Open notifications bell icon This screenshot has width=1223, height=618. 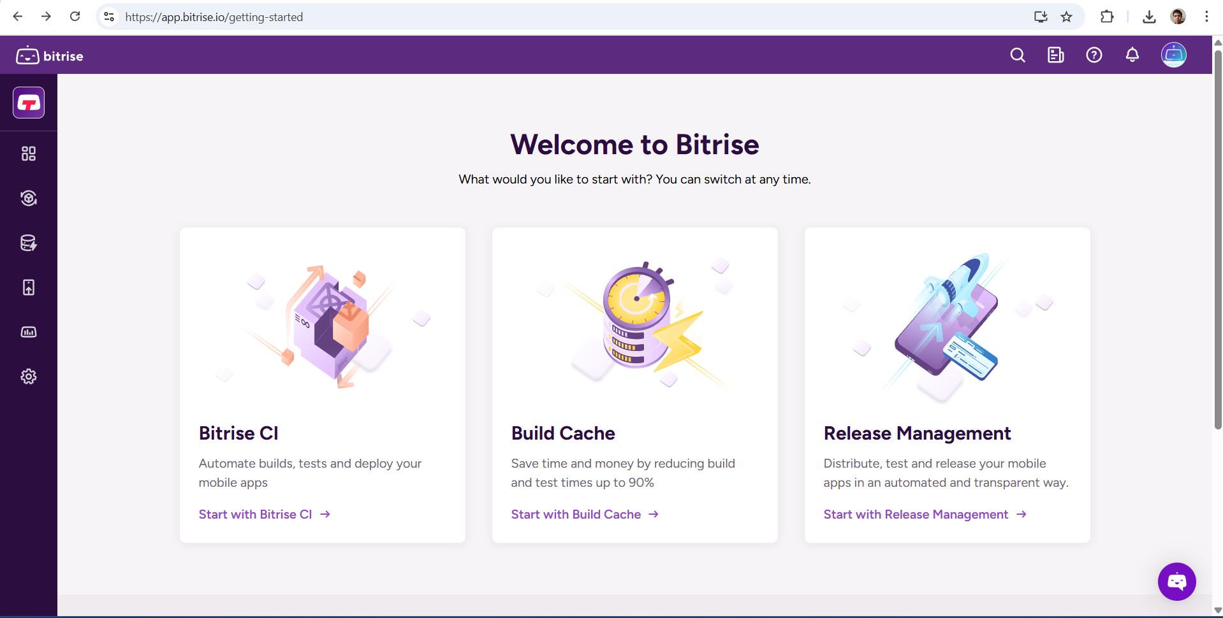pos(1132,55)
